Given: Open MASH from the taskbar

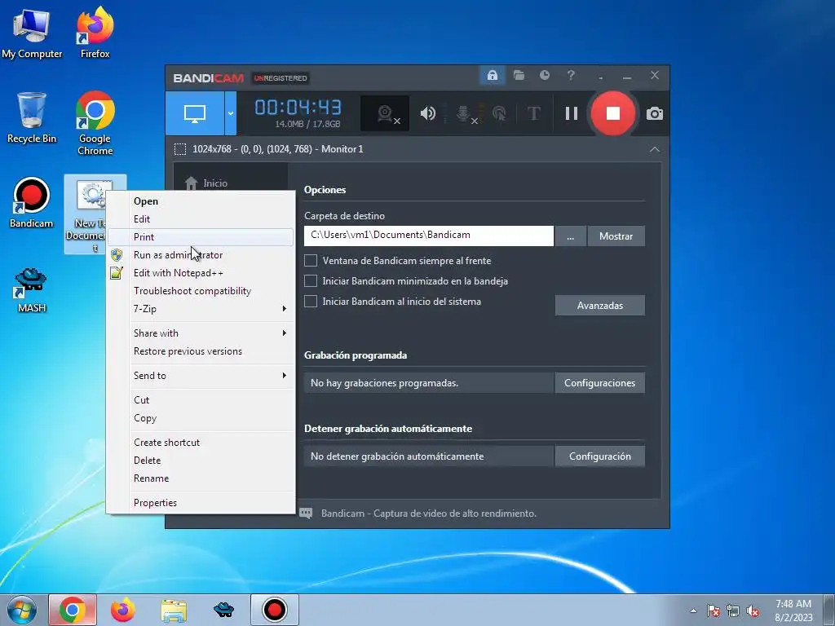Looking at the screenshot, I should [x=223, y=610].
